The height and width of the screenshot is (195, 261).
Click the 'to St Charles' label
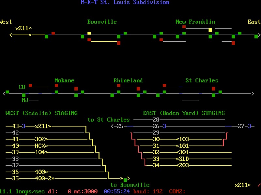[x=109, y=119]
